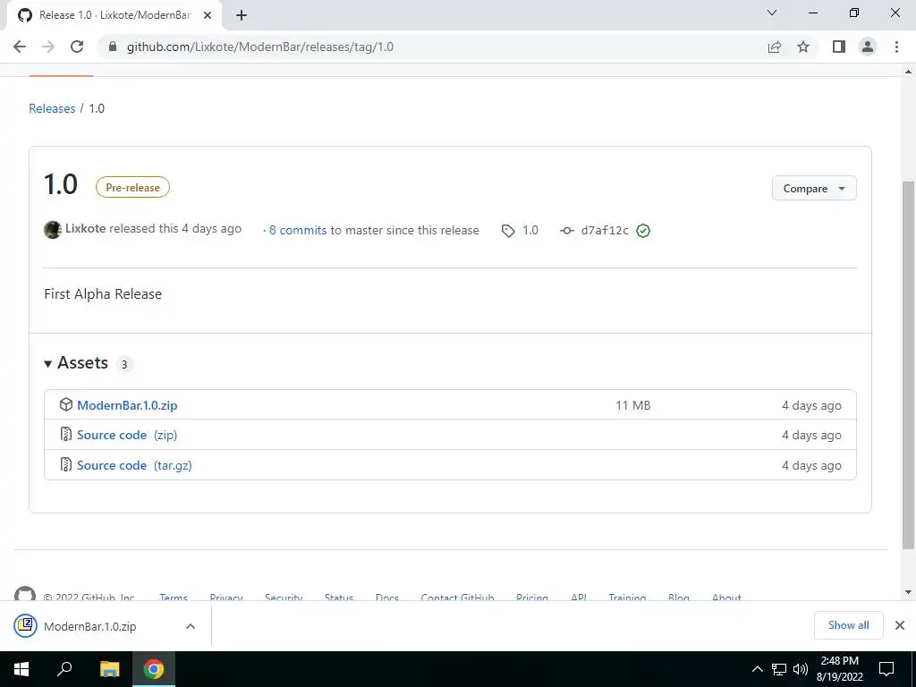
Task: Click the browser forward arrow
Action: [x=48, y=47]
